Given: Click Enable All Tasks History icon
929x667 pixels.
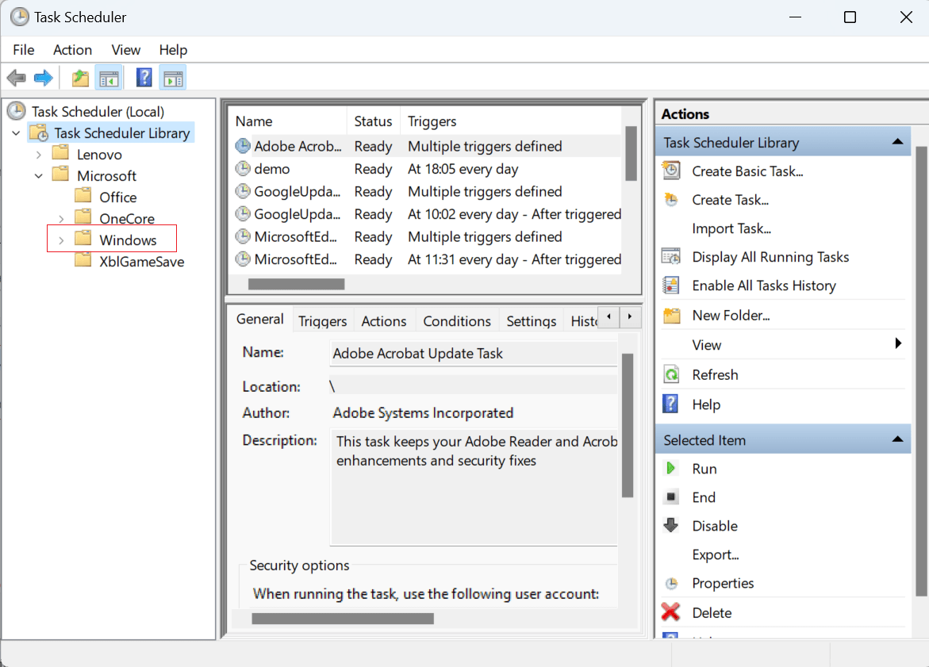Looking at the screenshot, I should point(670,285).
